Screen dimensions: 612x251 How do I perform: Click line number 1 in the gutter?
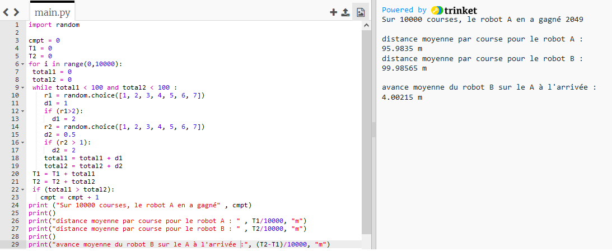point(17,25)
